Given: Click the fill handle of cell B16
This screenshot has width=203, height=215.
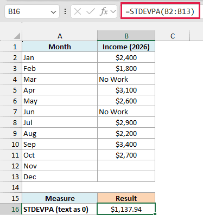Looking at the screenshot, I should click(x=155, y=214).
